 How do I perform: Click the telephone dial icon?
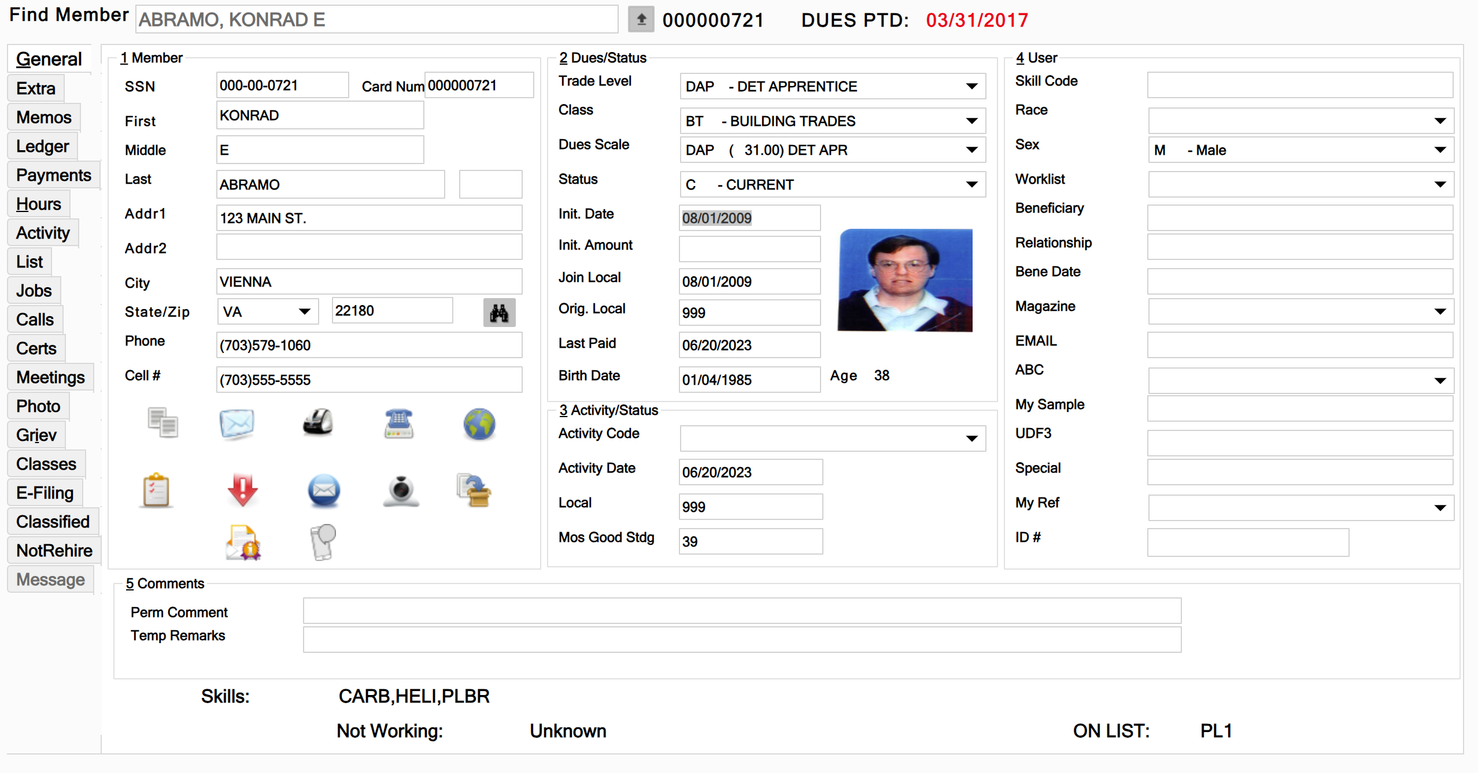click(398, 423)
